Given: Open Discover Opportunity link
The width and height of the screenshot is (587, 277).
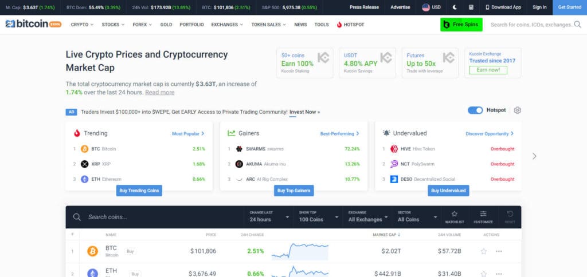Looking at the screenshot, I should point(490,133).
